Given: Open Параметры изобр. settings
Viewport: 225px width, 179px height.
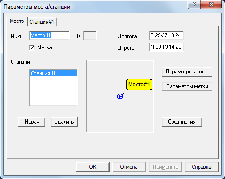Looking at the screenshot, I should click(x=187, y=72).
